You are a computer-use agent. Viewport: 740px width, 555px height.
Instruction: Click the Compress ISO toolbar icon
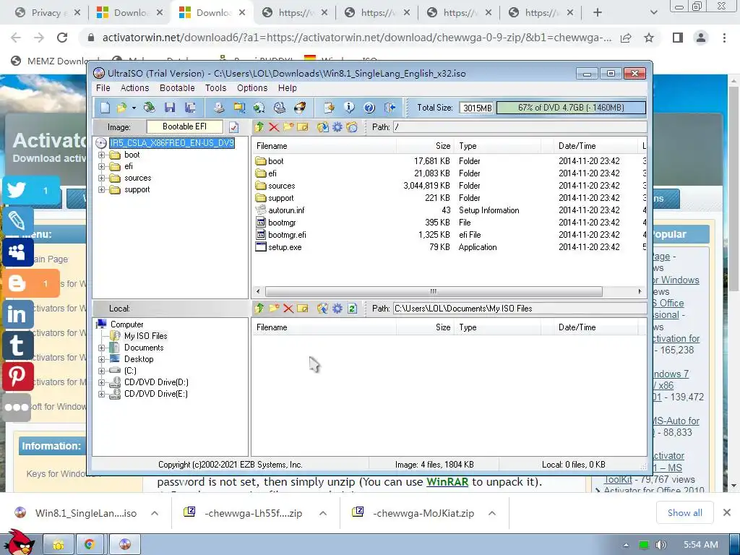[x=239, y=108]
